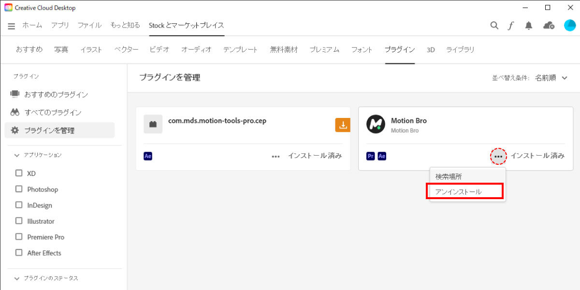The image size is (580, 290).
Task: Click the Creative Cloud Desktop app icon
Action: pos(8,8)
